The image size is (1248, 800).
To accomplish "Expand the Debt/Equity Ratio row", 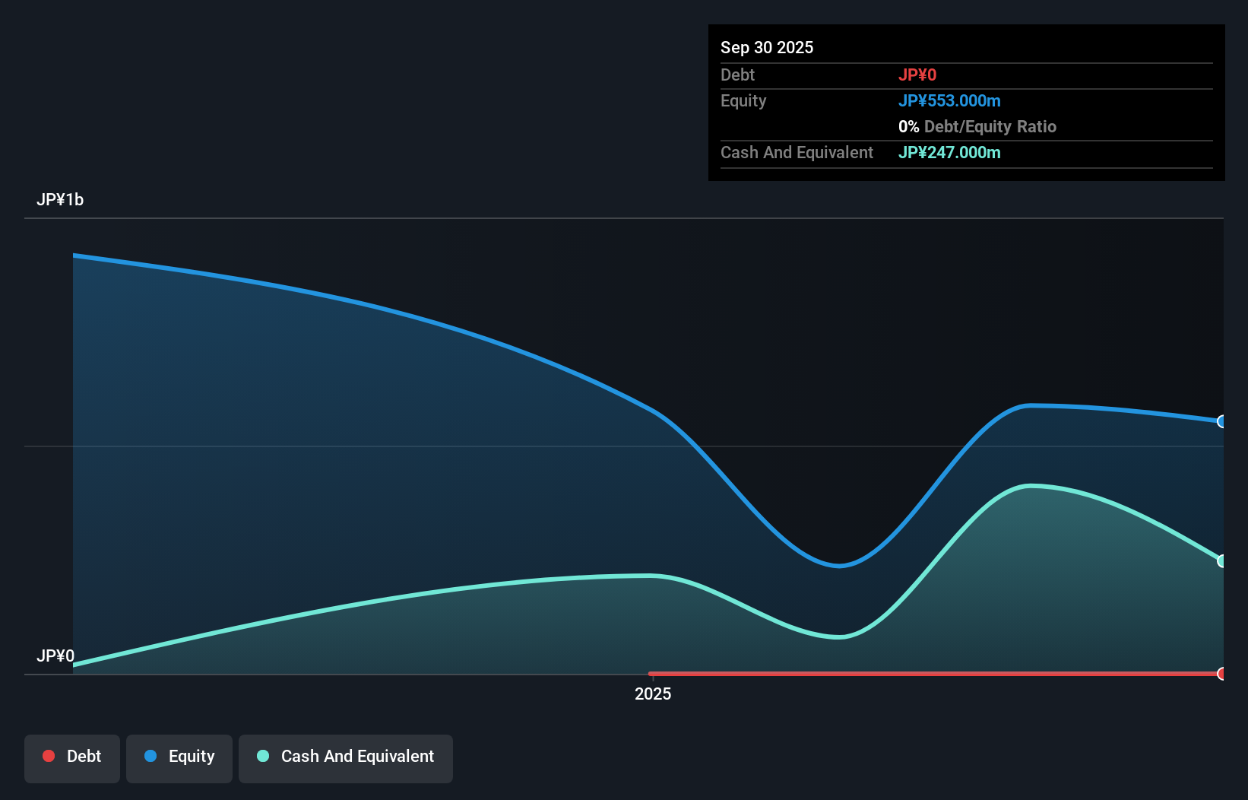I will pos(977,126).
